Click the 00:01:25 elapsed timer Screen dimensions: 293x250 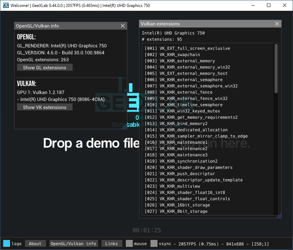[x=147, y=230]
